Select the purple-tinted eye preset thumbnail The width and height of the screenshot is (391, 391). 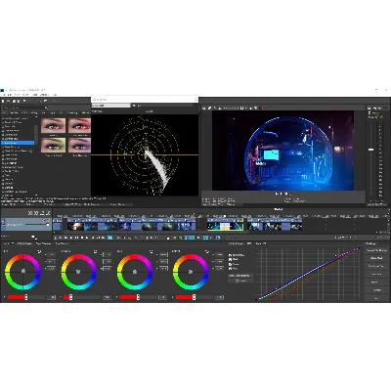(80, 145)
